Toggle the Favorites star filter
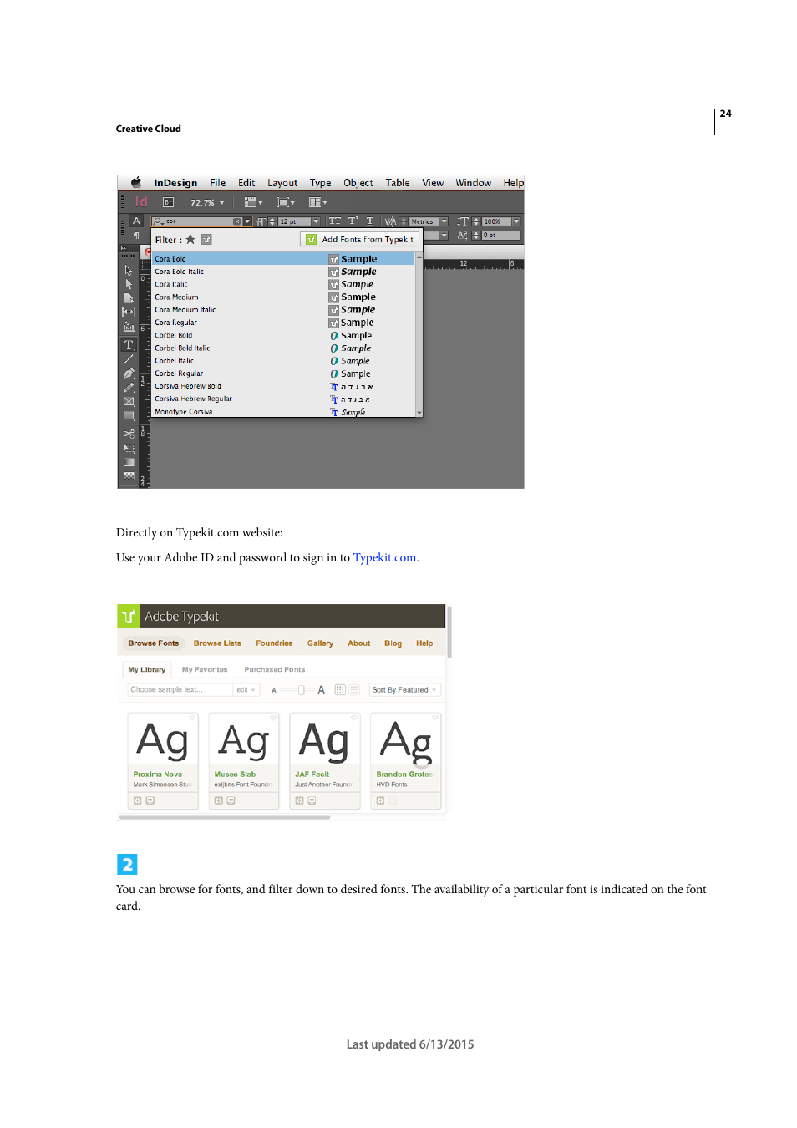The height and width of the screenshot is (1128, 797). coord(190,240)
